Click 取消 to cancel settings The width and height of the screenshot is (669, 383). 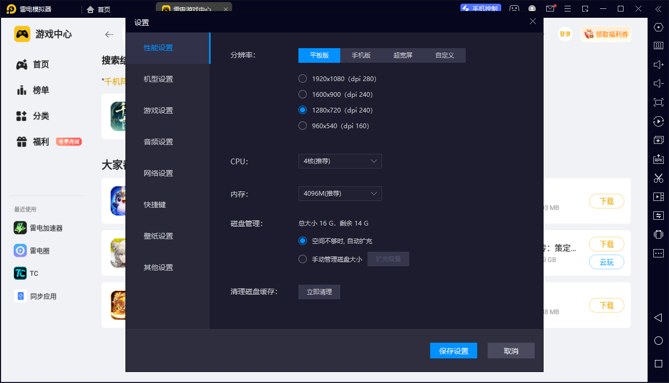pos(511,351)
